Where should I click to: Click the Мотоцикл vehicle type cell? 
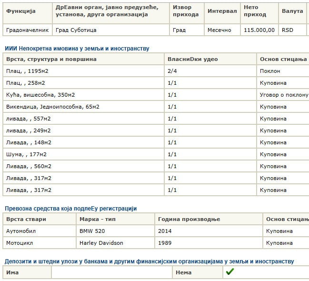click(40, 243)
